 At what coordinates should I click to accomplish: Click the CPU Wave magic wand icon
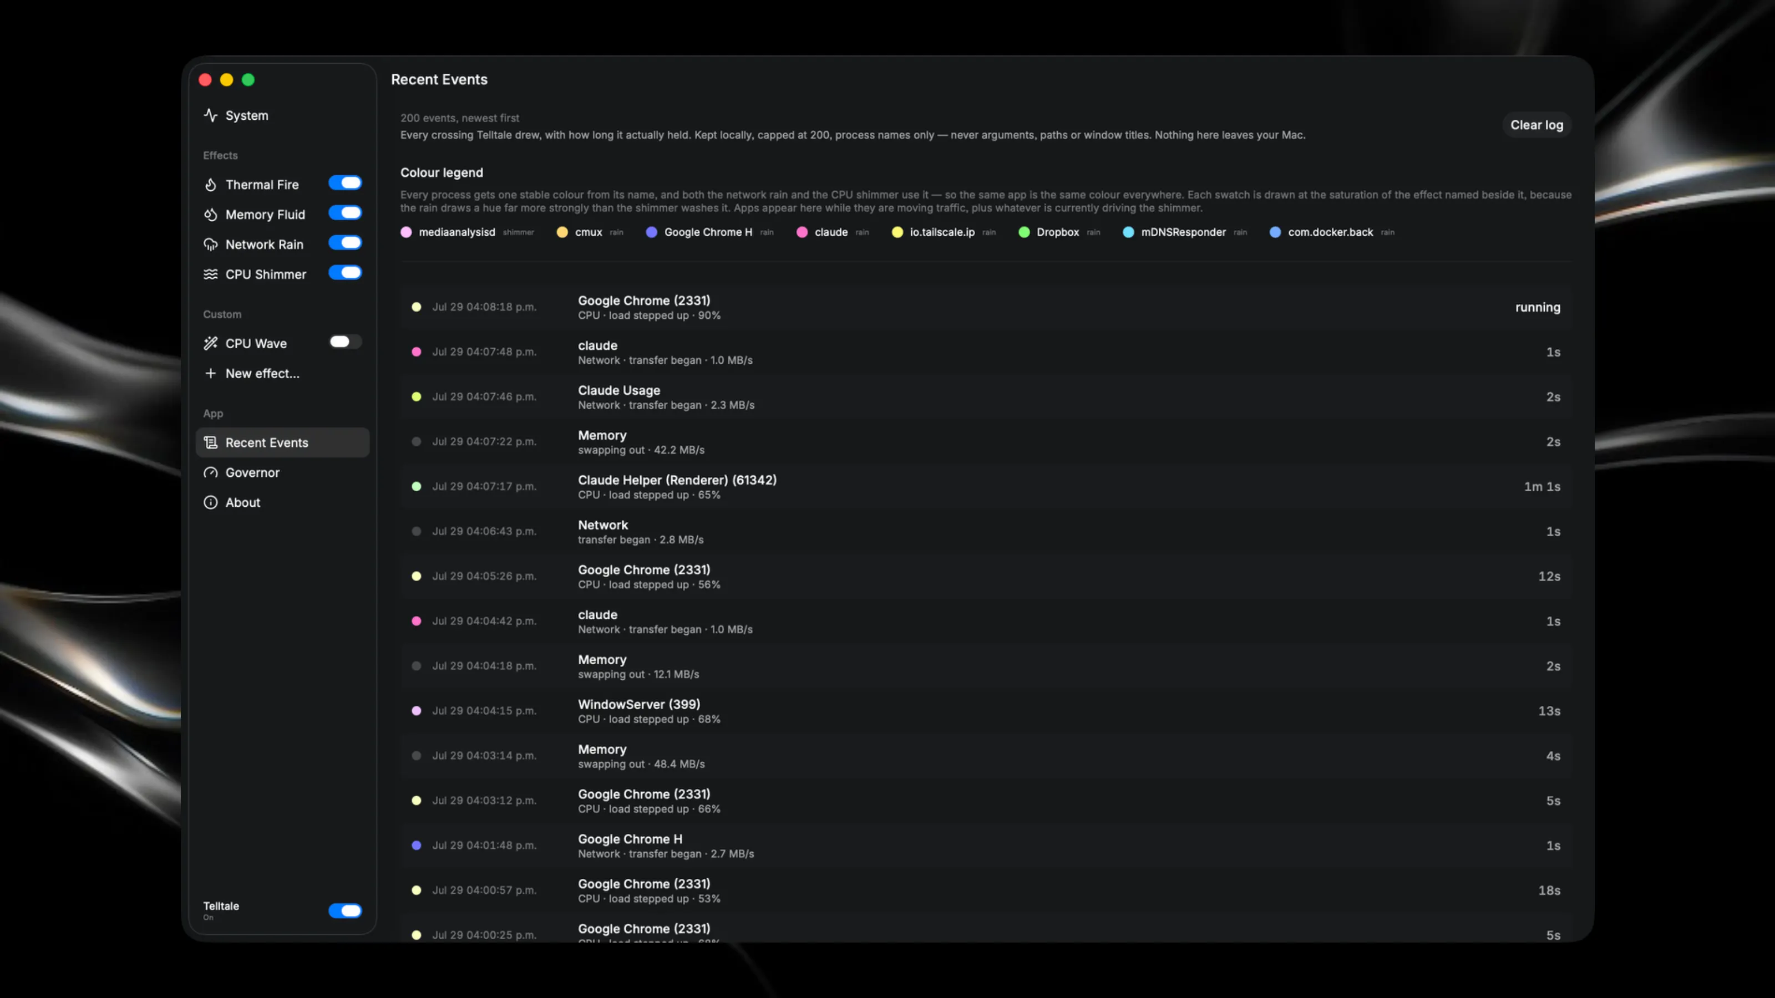coord(210,343)
